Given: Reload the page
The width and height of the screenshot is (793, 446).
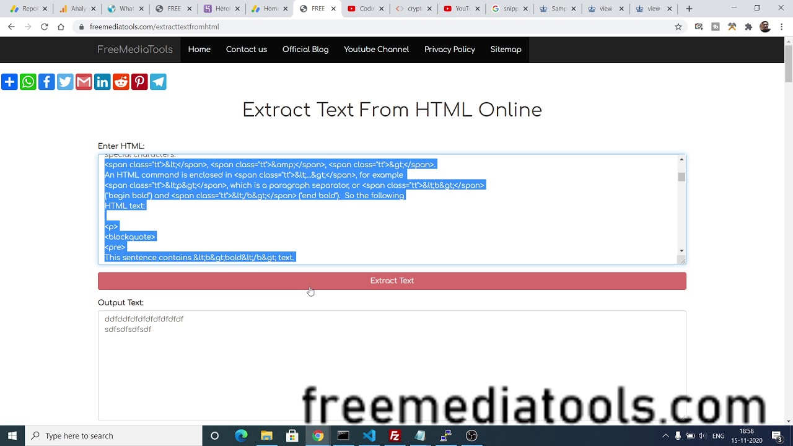Looking at the screenshot, I should [x=44, y=27].
